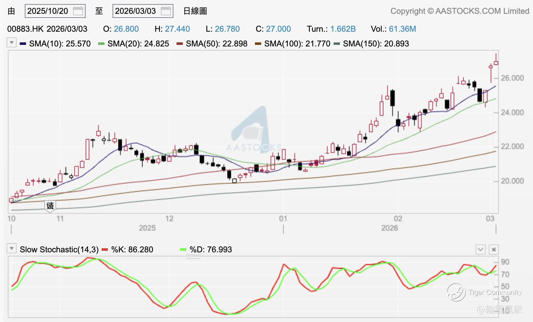
Task: Click the 24.000 price axis label
Action: coord(512,112)
